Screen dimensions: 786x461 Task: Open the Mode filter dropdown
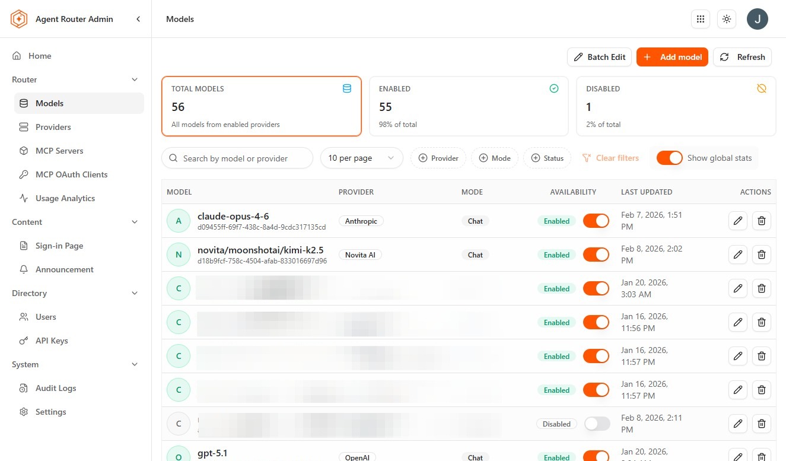click(x=494, y=158)
